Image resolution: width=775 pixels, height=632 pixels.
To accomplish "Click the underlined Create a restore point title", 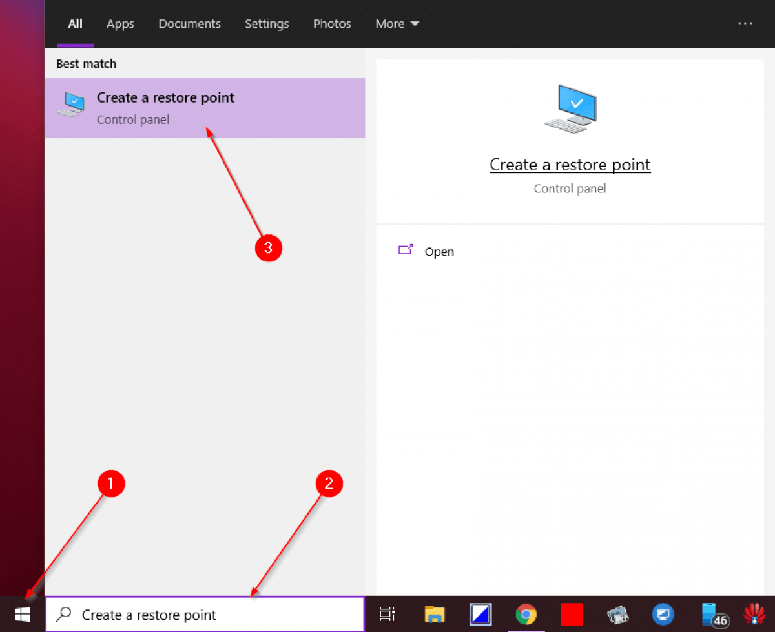I will (570, 165).
